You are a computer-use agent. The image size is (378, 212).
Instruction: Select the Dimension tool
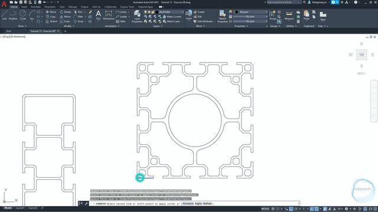pyautogui.click(x=109, y=15)
